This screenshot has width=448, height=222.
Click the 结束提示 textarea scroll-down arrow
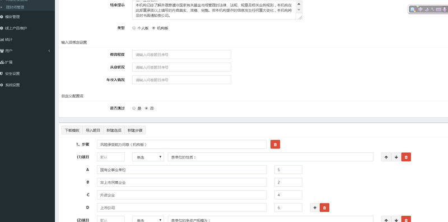pos(299,9)
